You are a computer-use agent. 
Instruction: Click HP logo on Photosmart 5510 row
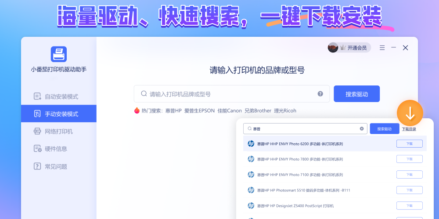tap(251, 190)
